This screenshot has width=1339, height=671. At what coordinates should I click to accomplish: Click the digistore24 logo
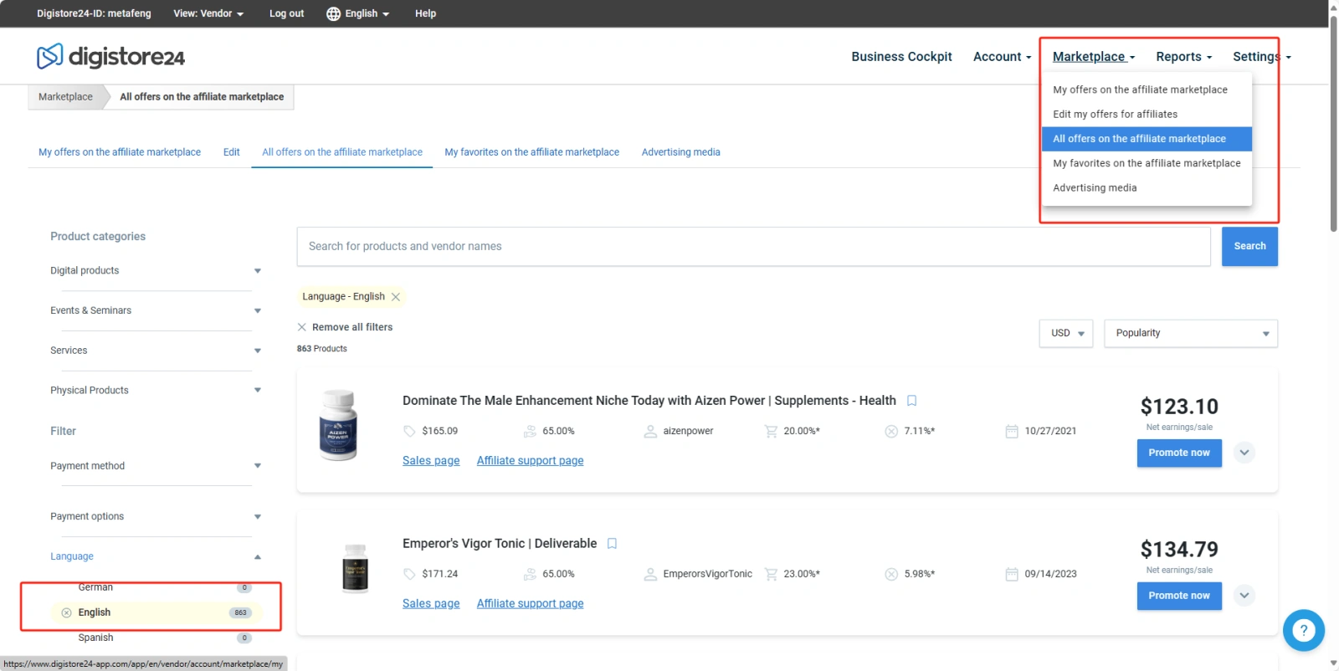coord(110,56)
